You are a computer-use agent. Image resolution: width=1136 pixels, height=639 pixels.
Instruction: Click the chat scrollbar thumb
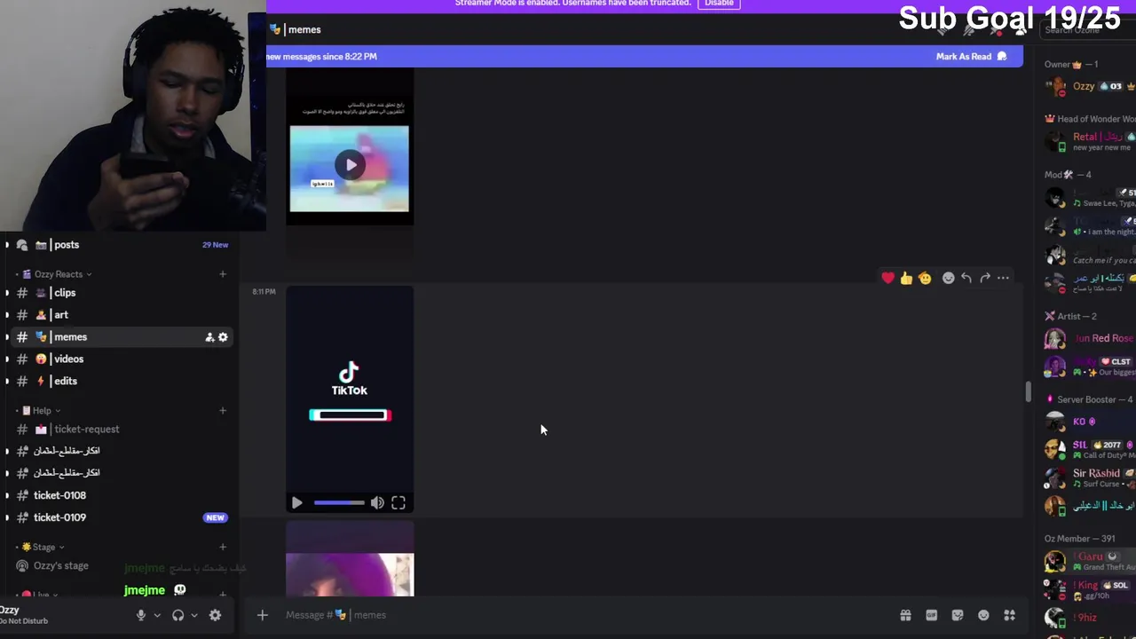tap(1028, 391)
